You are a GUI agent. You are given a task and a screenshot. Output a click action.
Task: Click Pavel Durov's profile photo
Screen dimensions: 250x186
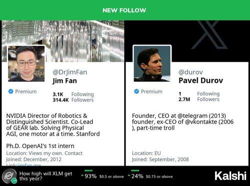(152, 64)
